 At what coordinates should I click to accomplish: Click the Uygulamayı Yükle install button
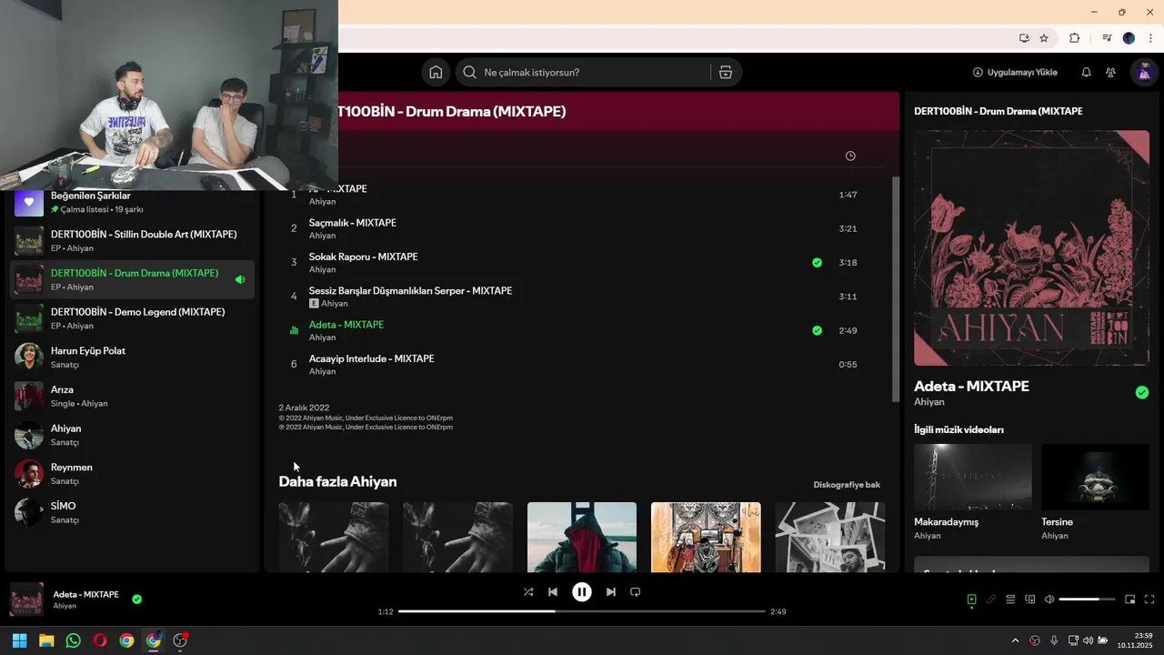tap(1015, 73)
